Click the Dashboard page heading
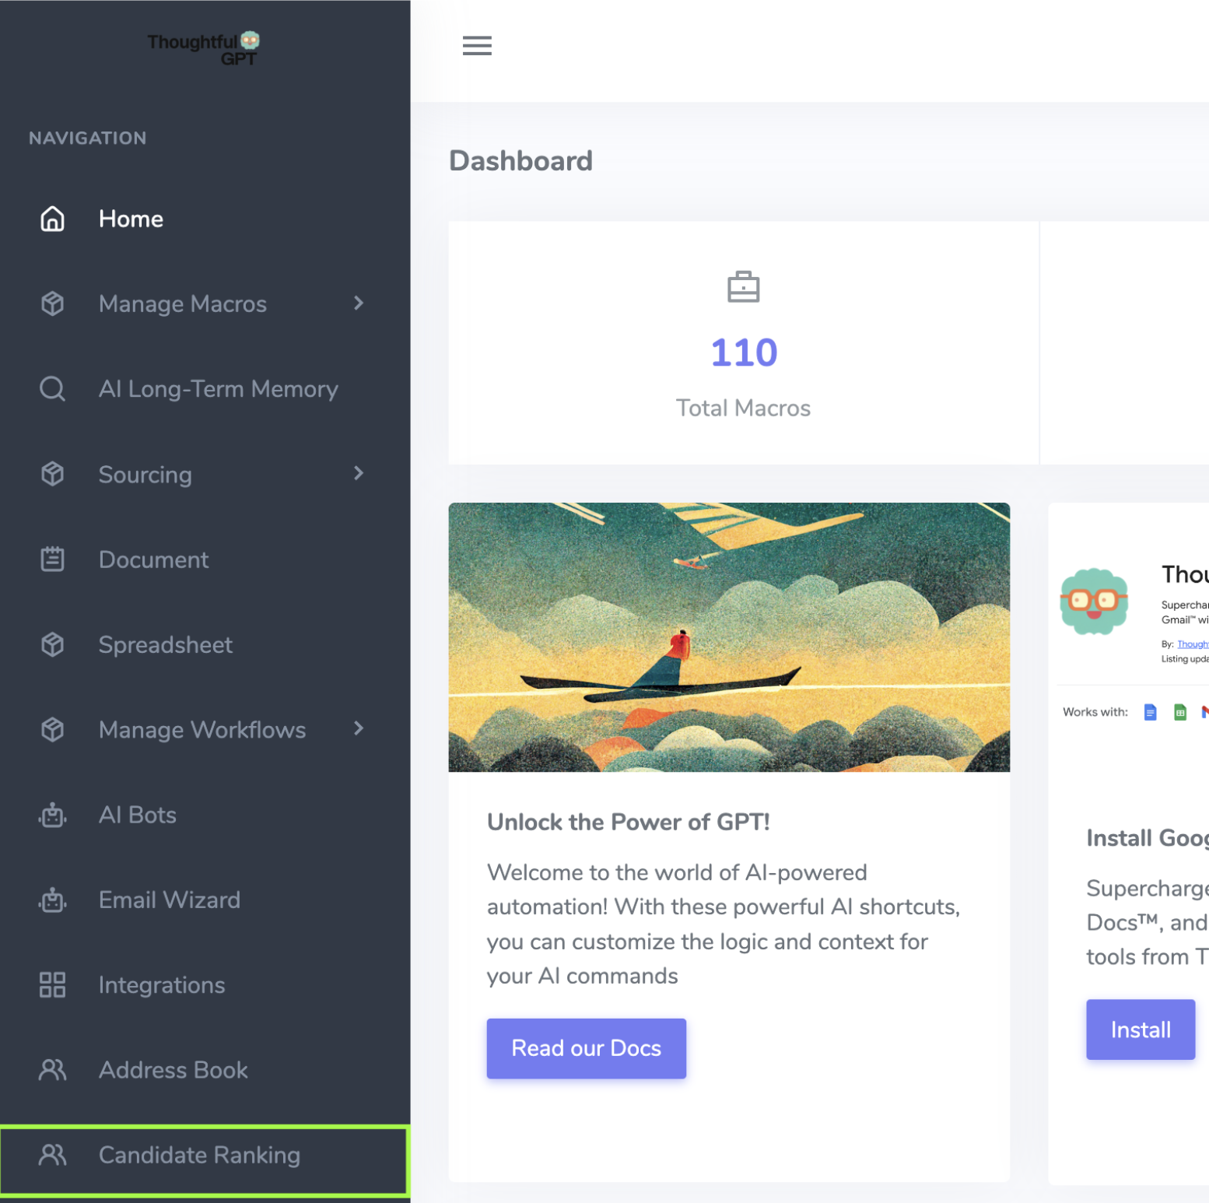Viewport: 1209px width, 1203px height. tap(520, 161)
